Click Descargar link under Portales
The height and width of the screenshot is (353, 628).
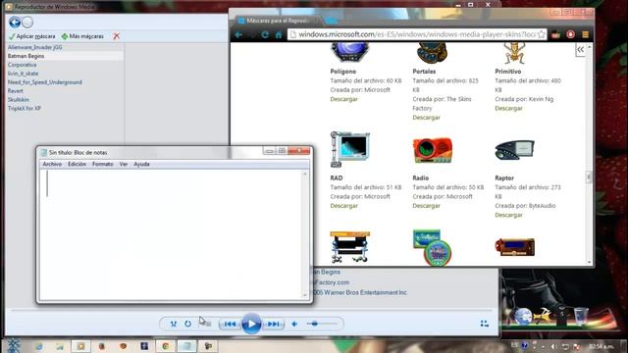pyautogui.click(x=427, y=118)
